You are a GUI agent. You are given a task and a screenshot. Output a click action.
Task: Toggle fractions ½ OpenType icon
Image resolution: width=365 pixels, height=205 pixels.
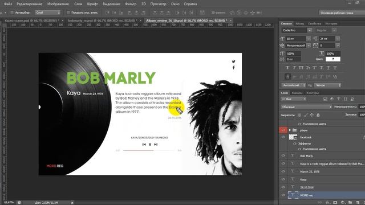pos(335,76)
